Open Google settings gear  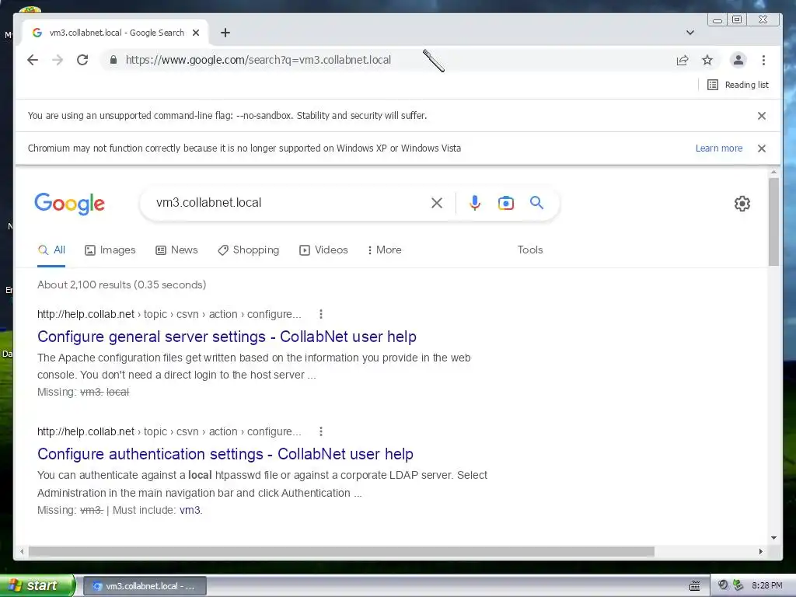[742, 204]
